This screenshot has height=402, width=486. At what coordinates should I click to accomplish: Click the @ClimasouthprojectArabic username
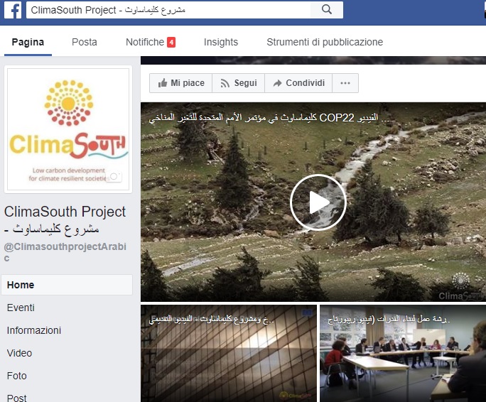[65, 251]
